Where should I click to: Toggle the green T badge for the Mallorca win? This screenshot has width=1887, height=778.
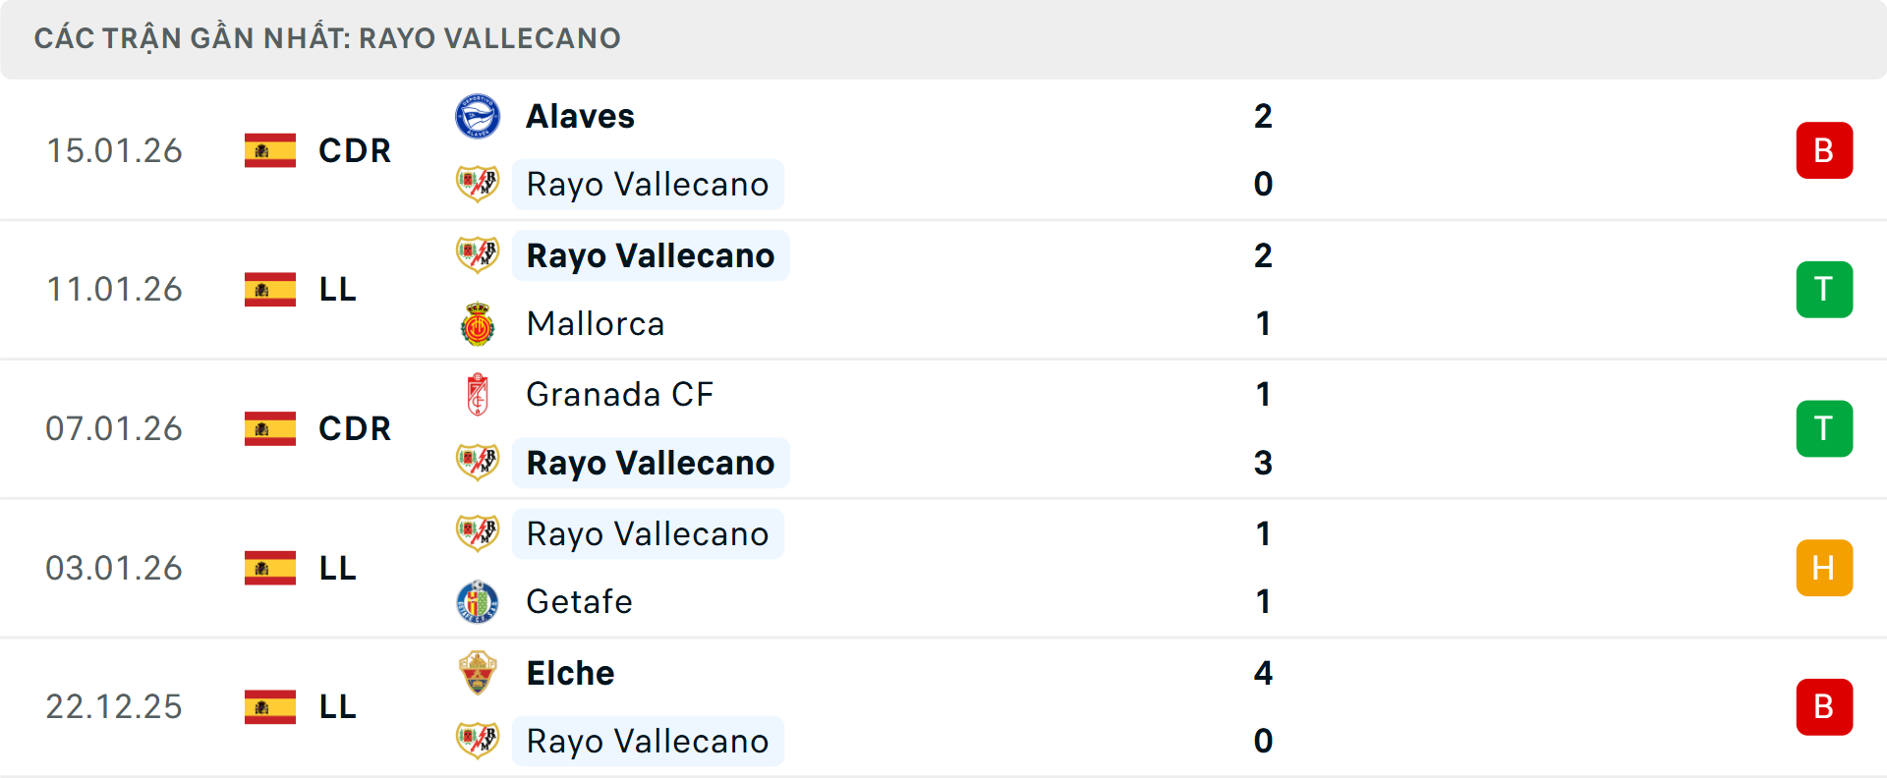pos(1824,289)
